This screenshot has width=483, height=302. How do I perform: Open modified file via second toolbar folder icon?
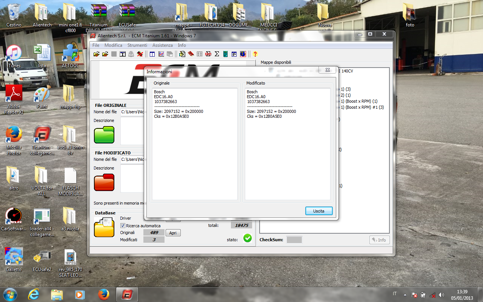pyautogui.click(x=105, y=54)
